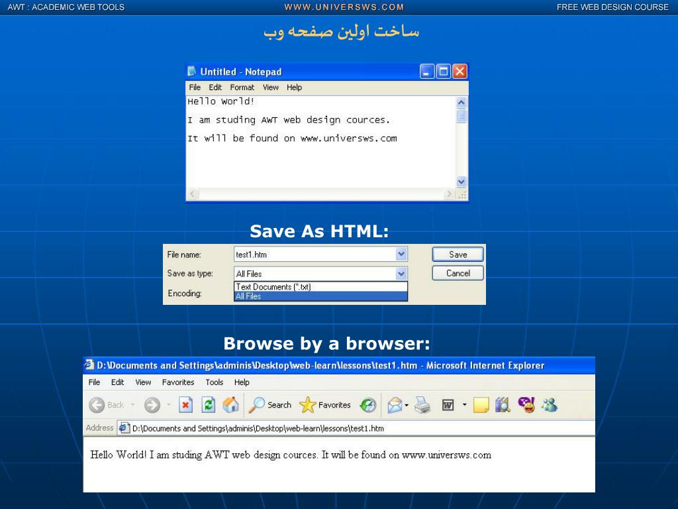Screen dimensions: 678x509
Task: Open the Help menu in Internet Explorer
Action: pyautogui.click(x=242, y=382)
